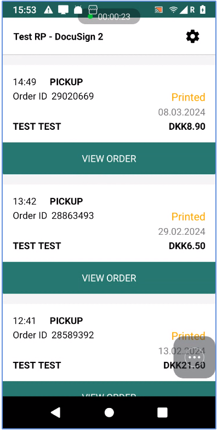217x430 pixels.
Task: Tap the 00:00:23 recording timer pill
Action: 109,16
